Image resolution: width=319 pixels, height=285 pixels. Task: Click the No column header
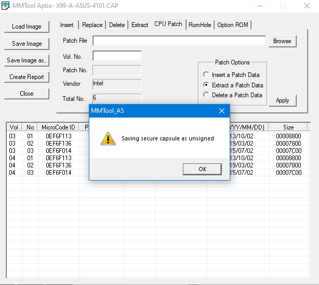point(30,127)
